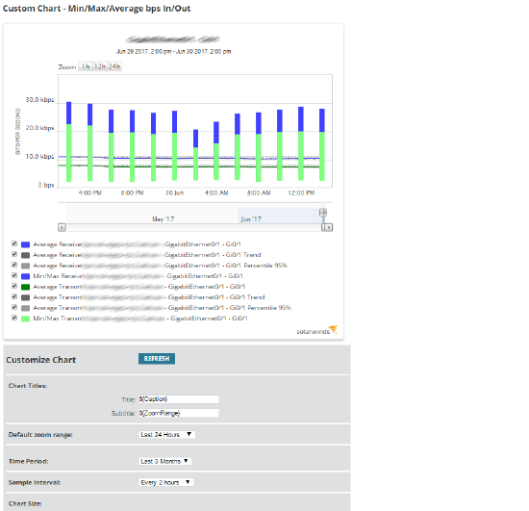
Task: Open the Sample Interval dropdown
Action: point(166,482)
